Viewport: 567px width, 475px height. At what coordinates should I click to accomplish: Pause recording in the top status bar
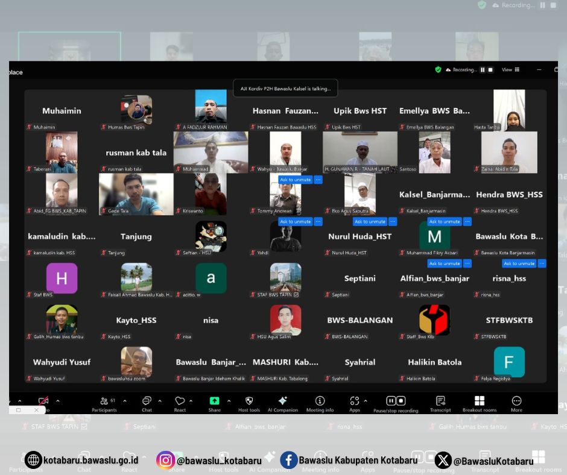tap(483, 70)
